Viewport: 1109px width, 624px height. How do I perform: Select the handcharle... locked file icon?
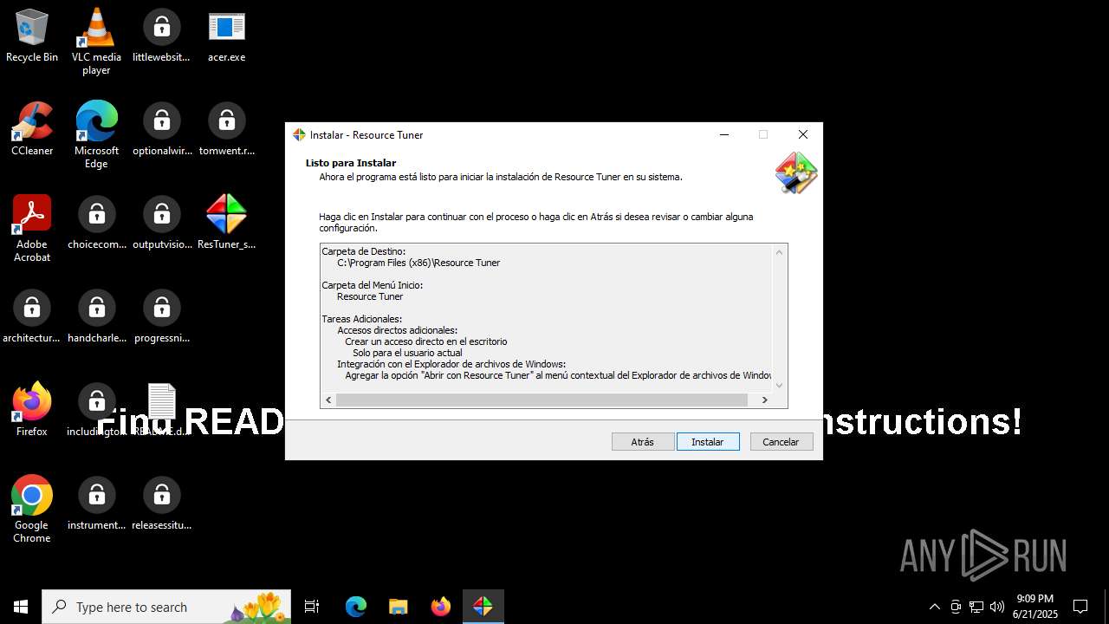pos(97,317)
